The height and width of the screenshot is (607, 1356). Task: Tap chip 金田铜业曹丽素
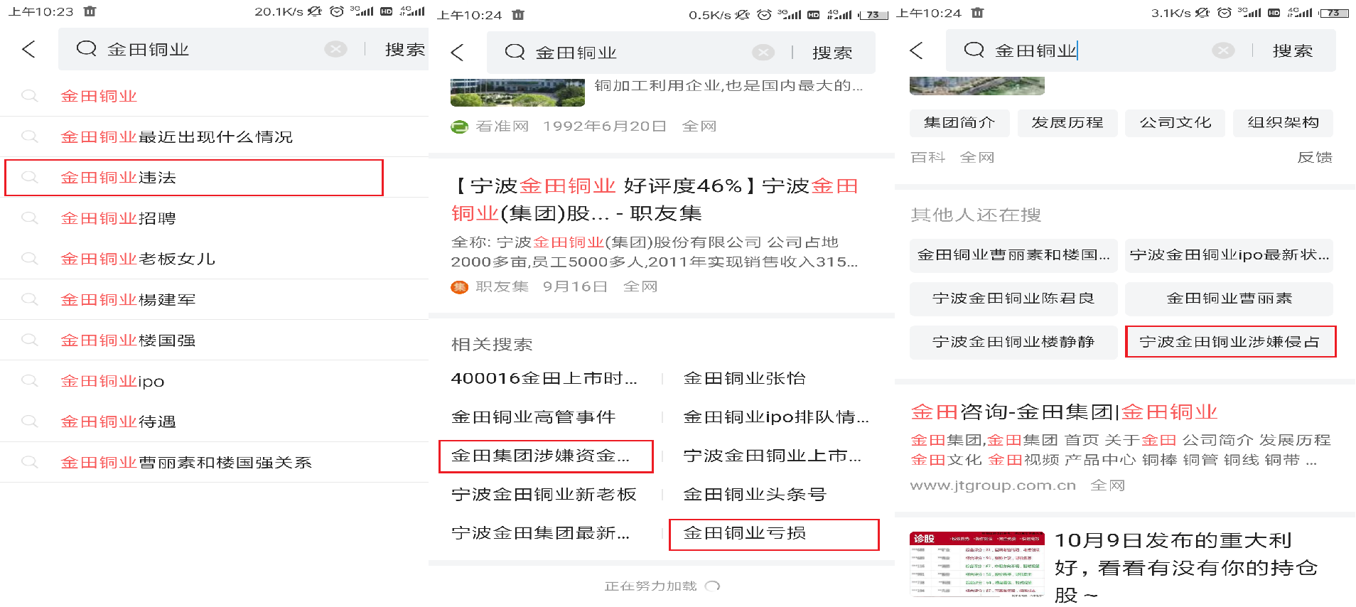tap(1229, 299)
